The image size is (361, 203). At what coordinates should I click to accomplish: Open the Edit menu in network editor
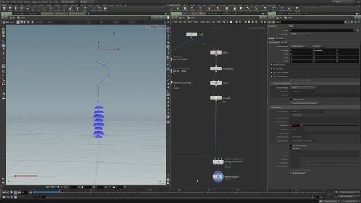click(x=180, y=22)
